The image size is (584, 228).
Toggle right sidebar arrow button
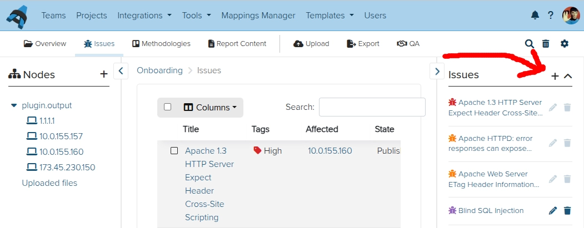[x=437, y=70]
